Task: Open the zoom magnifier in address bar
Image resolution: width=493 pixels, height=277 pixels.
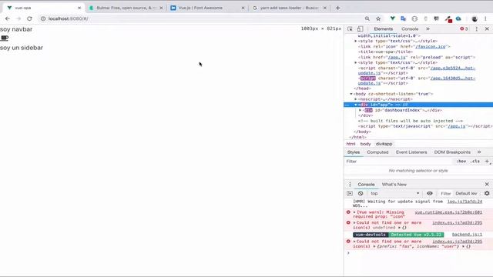Action: coord(367,18)
